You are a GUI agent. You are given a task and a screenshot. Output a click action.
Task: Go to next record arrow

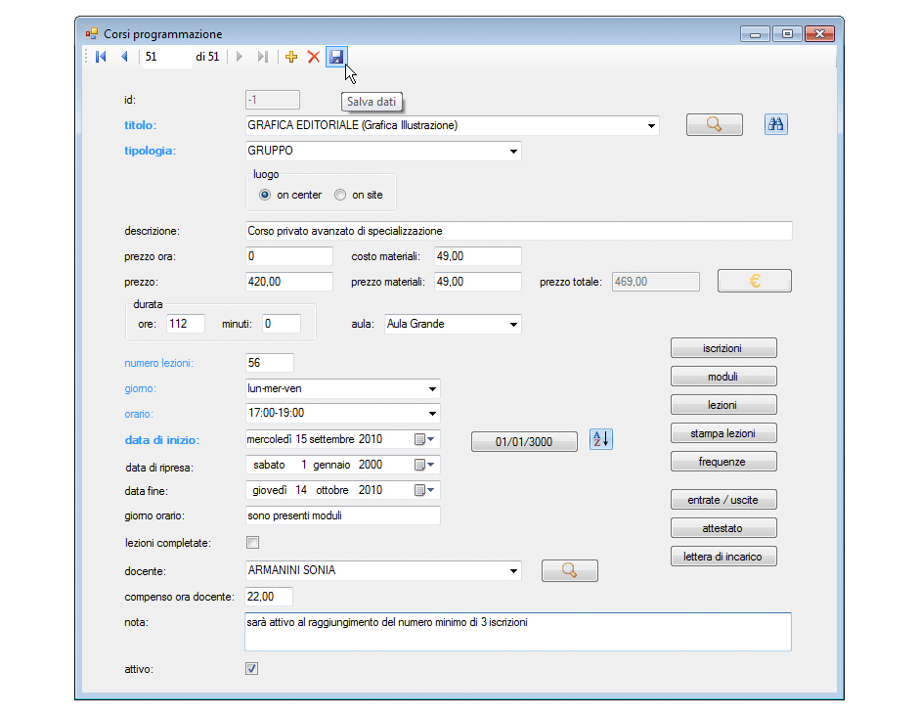(x=240, y=57)
